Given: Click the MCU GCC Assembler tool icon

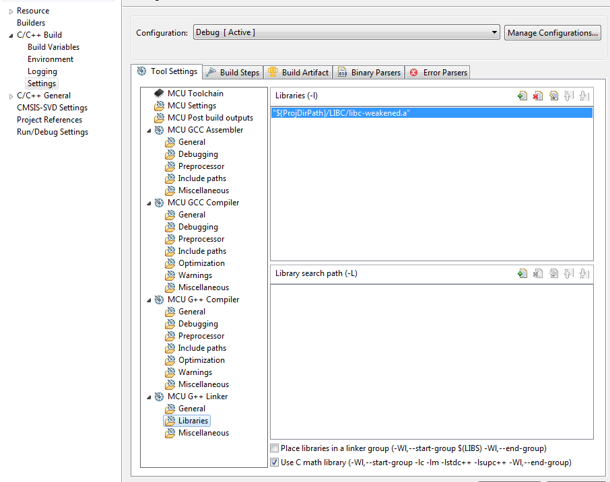Looking at the screenshot, I should pos(159,130).
